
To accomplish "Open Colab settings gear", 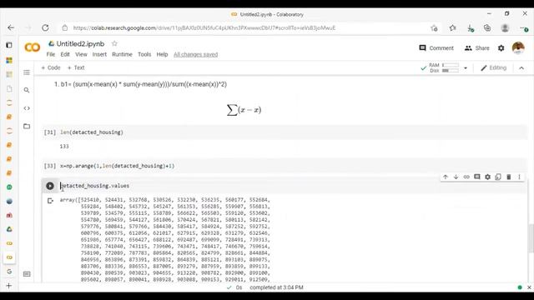I will [501, 48].
